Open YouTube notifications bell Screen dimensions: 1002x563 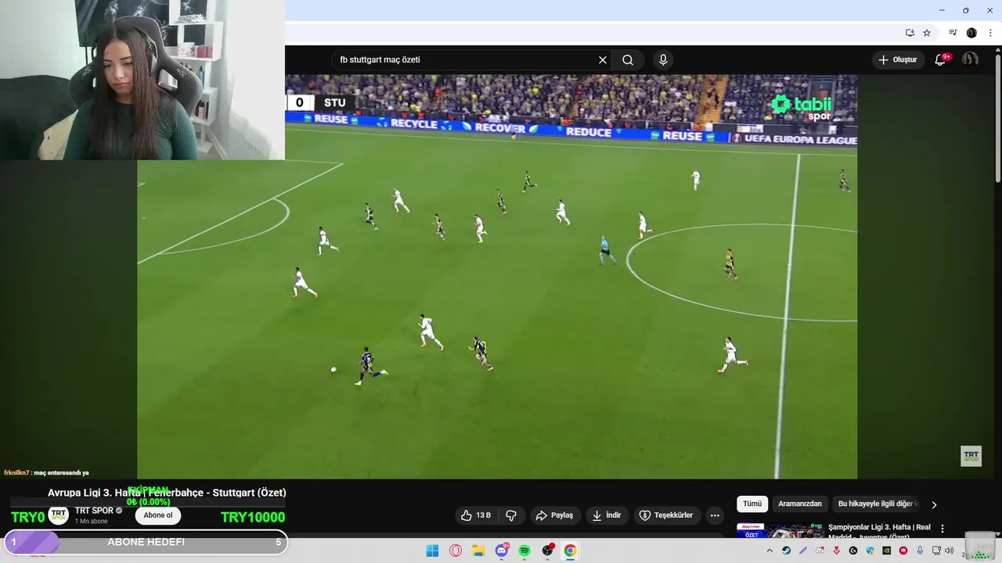[x=941, y=59]
